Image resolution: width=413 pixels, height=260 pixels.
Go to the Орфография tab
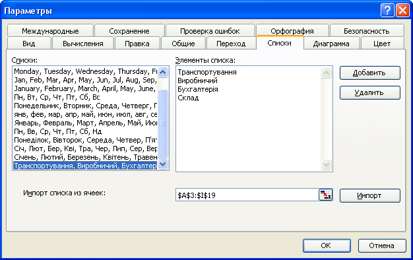tap(292, 31)
